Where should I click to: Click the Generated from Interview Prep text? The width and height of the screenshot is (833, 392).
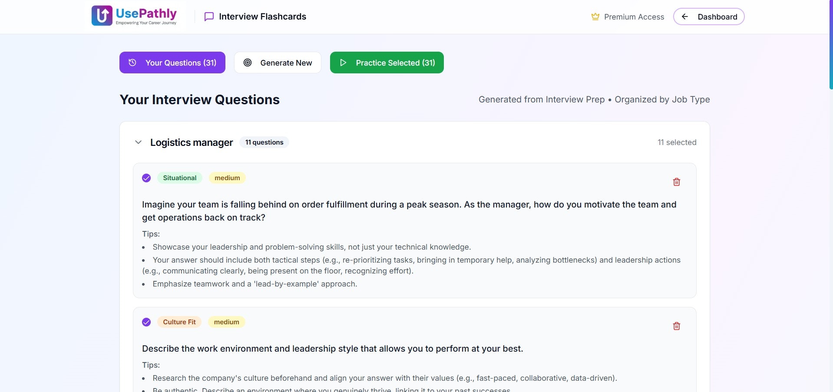click(541, 99)
